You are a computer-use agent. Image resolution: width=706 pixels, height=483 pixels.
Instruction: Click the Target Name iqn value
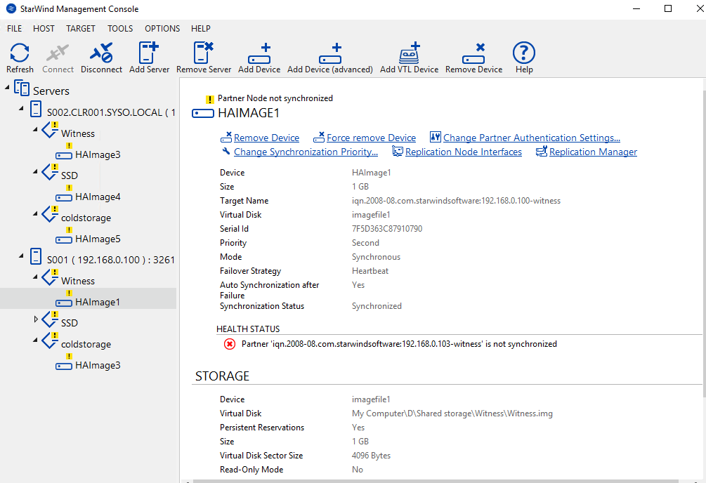coord(456,201)
